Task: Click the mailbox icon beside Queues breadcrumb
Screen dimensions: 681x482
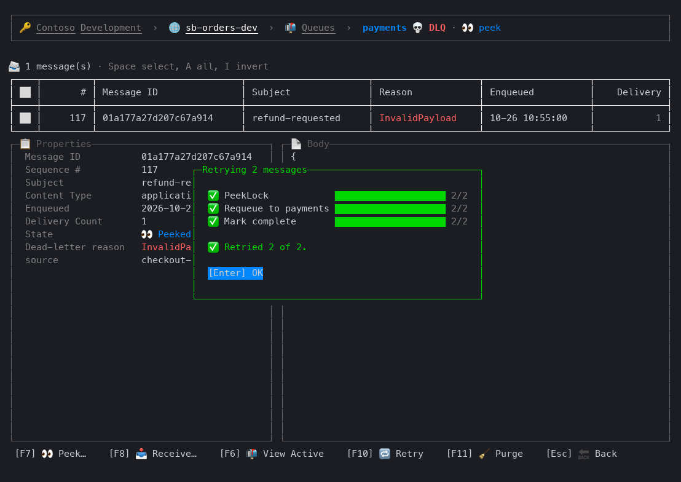Action: click(x=291, y=28)
